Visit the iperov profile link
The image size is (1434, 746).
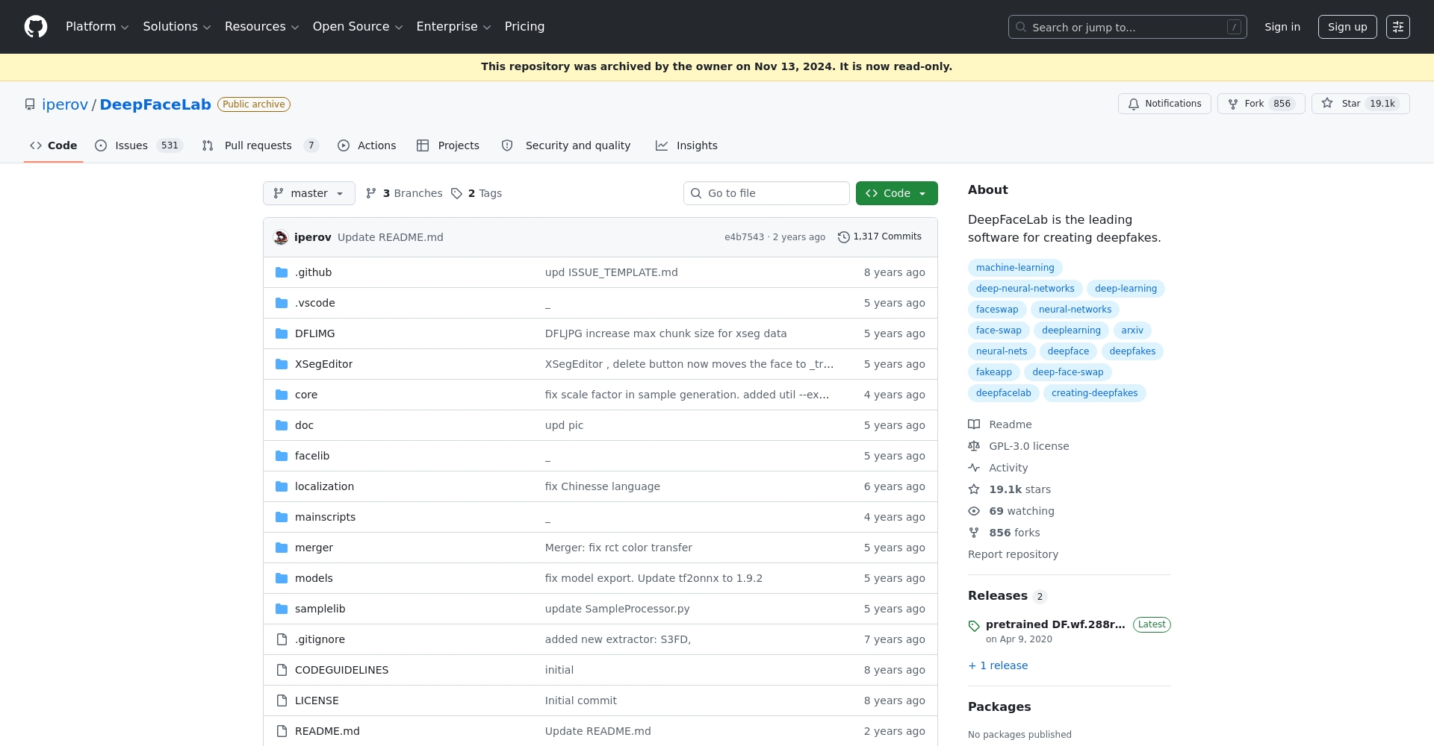point(65,104)
